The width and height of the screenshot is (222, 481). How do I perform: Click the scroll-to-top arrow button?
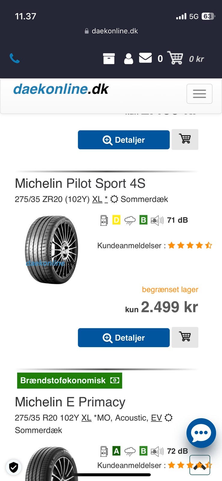point(200,465)
